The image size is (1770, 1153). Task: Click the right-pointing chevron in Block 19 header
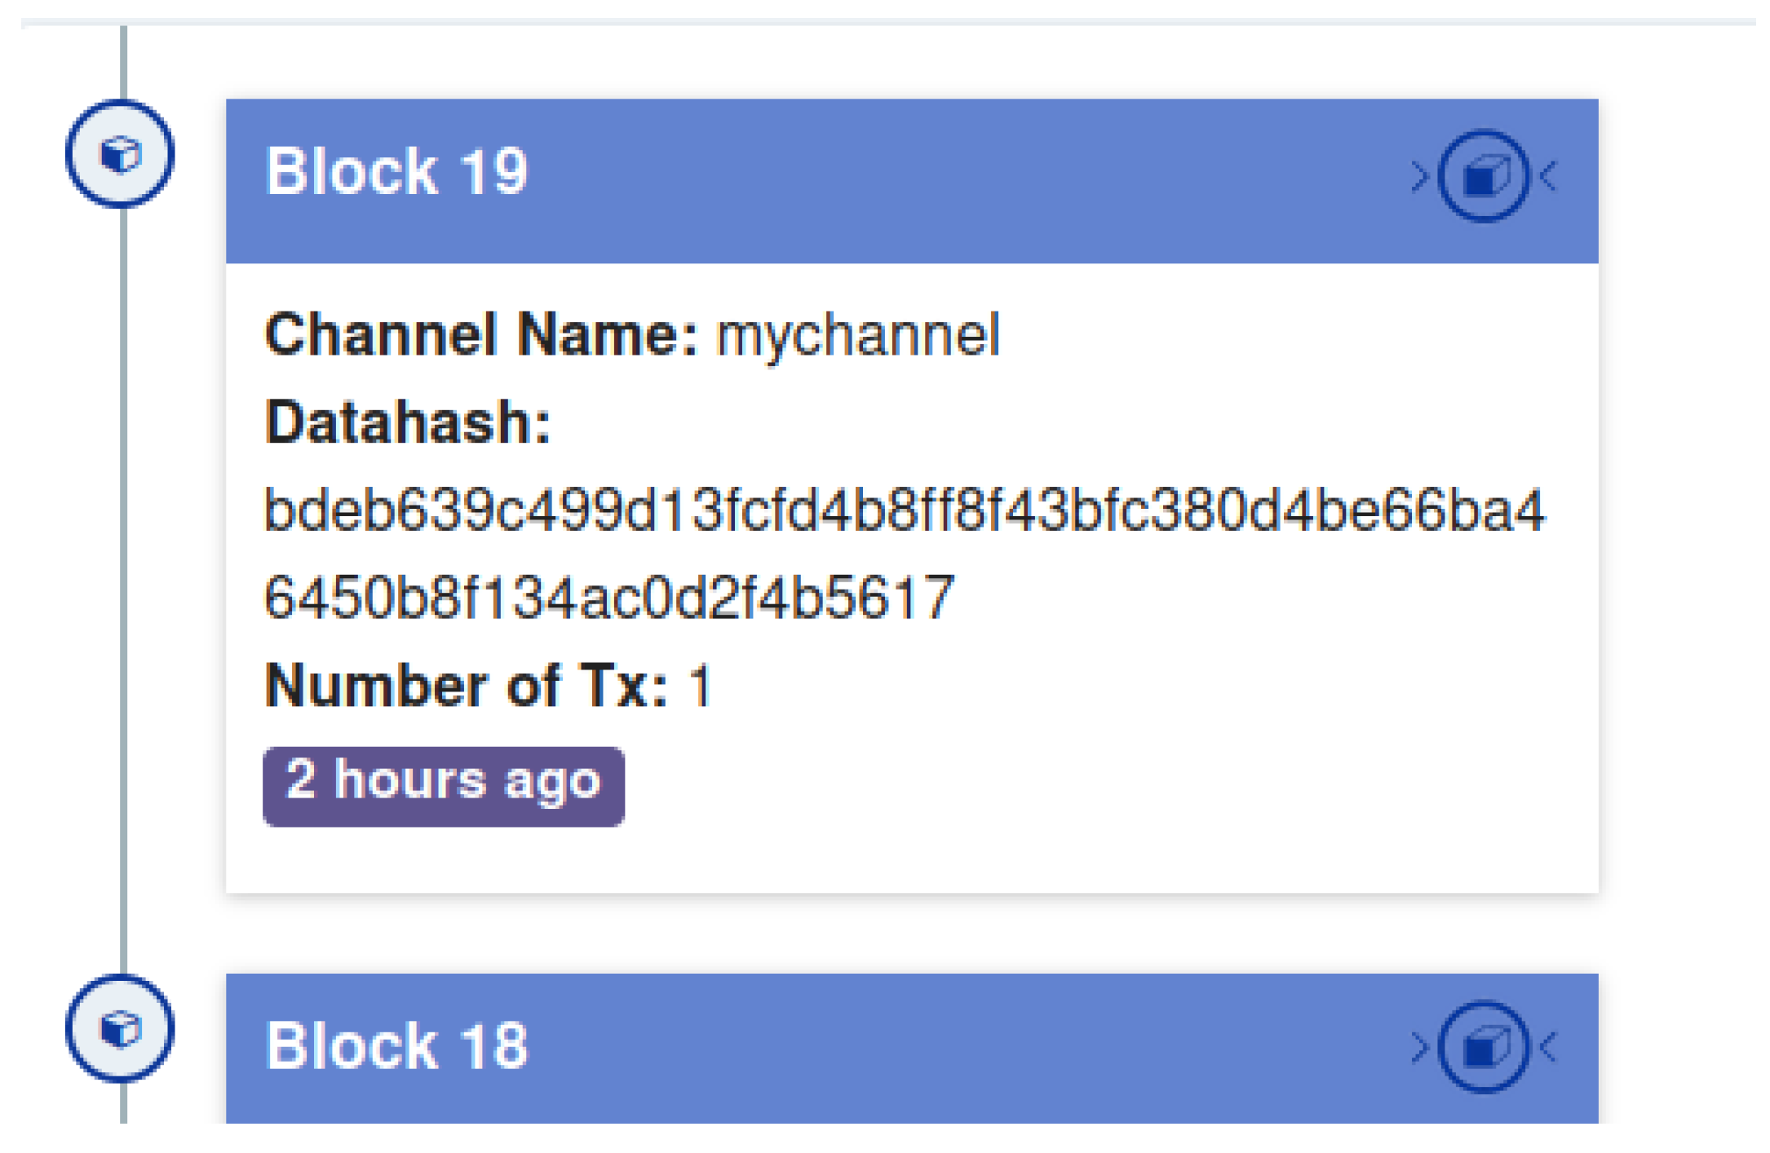click(1420, 176)
